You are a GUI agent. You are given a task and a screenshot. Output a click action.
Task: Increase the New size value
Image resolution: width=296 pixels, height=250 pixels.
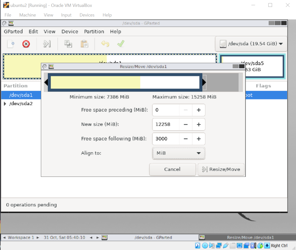tap(199, 124)
